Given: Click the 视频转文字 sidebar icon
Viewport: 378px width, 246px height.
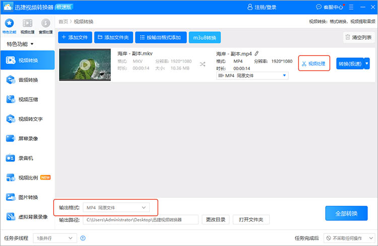Looking at the screenshot, I should pos(11,119).
